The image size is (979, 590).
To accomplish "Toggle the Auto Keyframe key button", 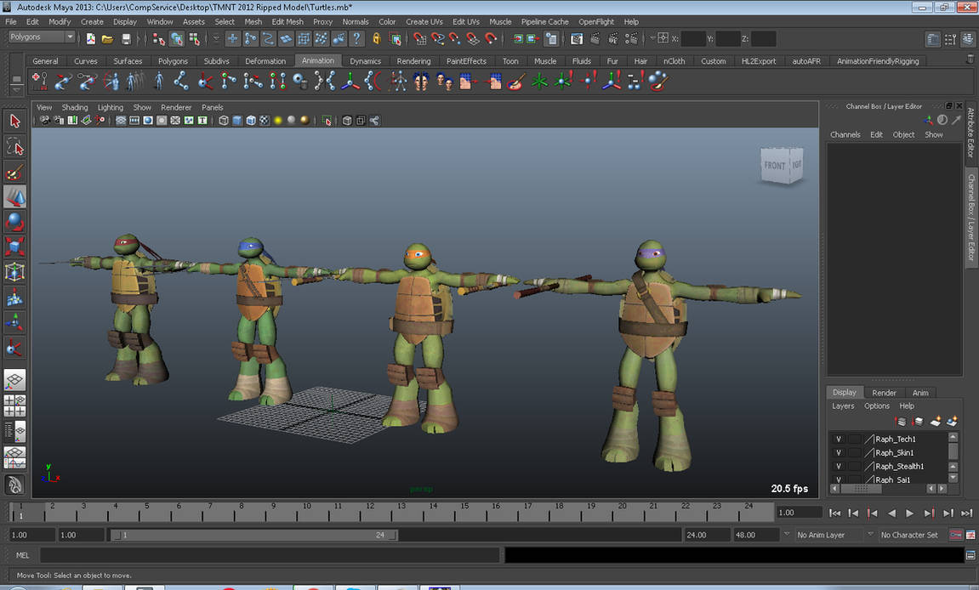I will pyautogui.click(x=956, y=535).
